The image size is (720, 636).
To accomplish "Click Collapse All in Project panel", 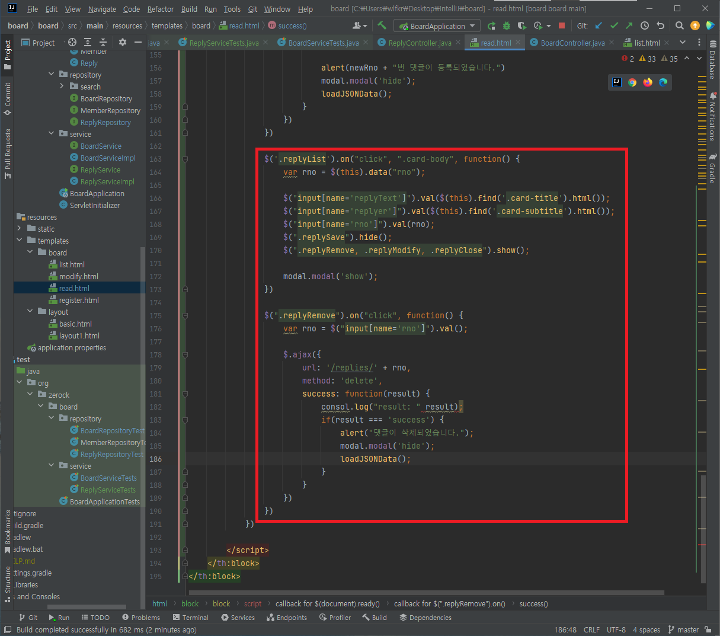I will click(x=103, y=42).
